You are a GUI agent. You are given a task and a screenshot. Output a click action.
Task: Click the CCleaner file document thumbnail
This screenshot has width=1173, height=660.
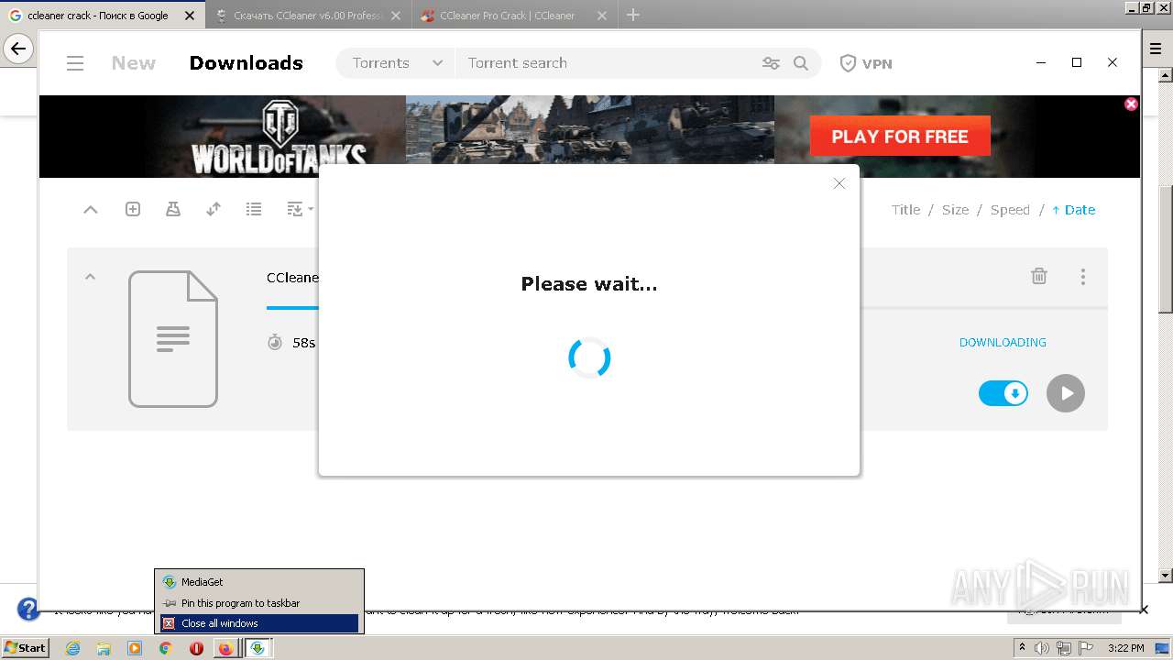[173, 339]
